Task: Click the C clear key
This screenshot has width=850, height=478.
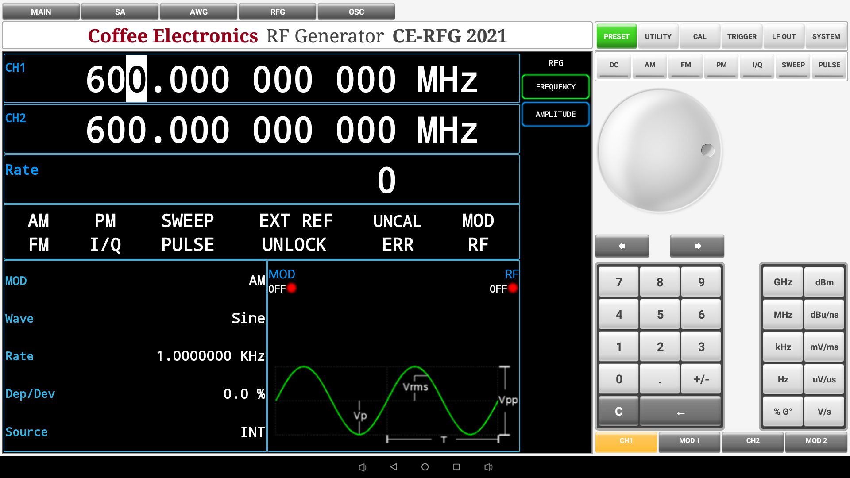Action: pos(619,412)
